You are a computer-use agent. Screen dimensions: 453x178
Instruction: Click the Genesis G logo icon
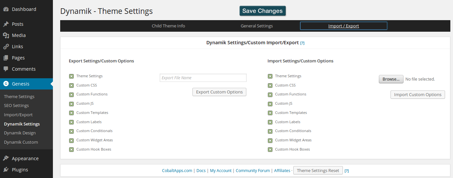coord(6,84)
